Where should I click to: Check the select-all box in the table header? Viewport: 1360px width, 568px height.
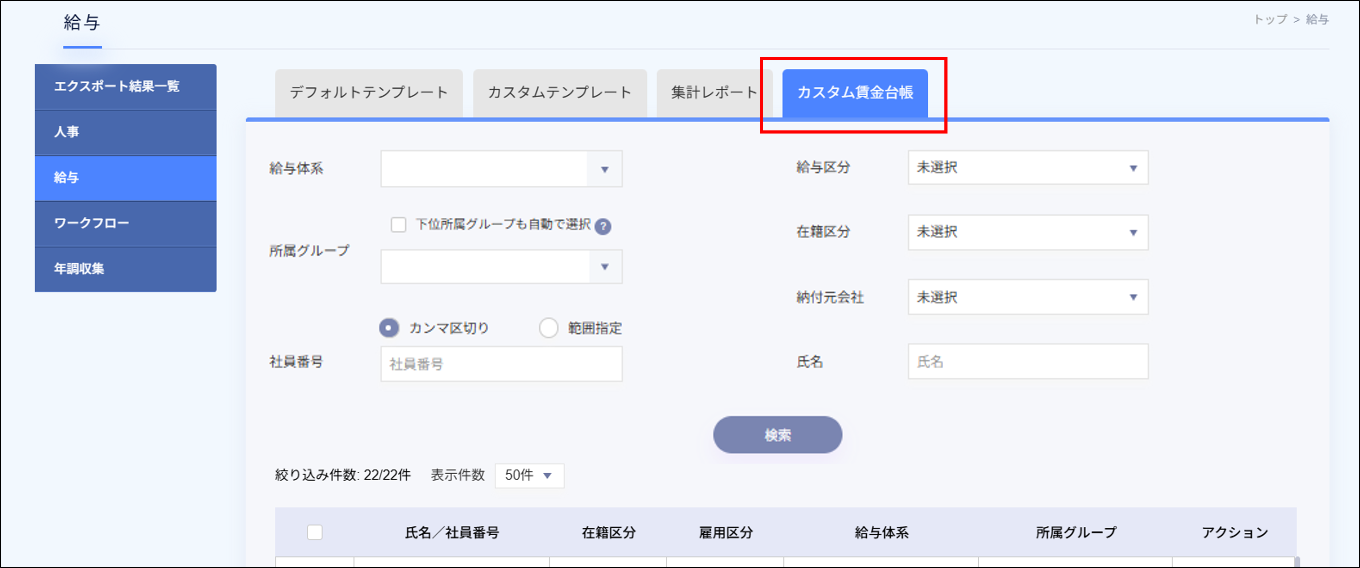315,533
